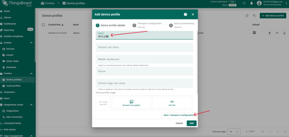Collapse the Entities section in sidebar
Image resolution: width=289 pixels, height=137 pixels.
pyautogui.click(x=31, y=43)
